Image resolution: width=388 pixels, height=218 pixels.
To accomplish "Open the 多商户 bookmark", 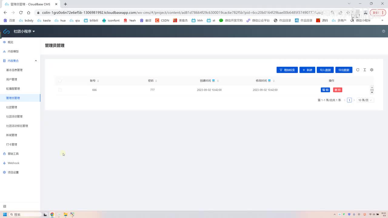I will 339,20.
